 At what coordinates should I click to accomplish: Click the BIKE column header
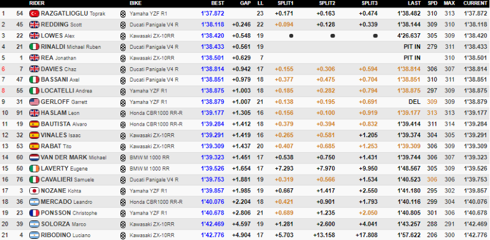[x=135, y=3]
